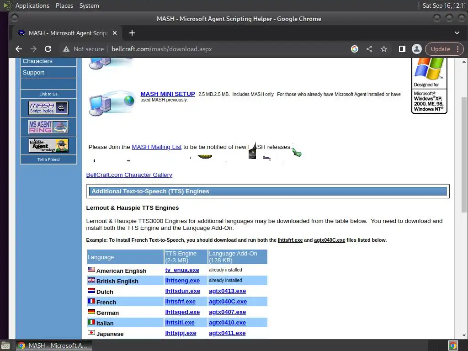Image resolution: width=468 pixels, height=351 pixels.
Task: Open Chrome three-dot menu
Action: click(x=458, y=49)
